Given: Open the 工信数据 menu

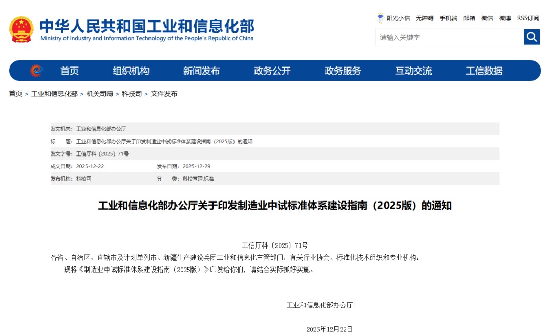Looking at the screenshot, I should point(484,71).
